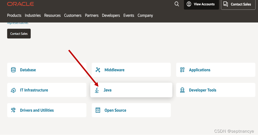This screenshot has height=136, width=258.
Task: Open the Developers menu
Action: click(111, 15)
